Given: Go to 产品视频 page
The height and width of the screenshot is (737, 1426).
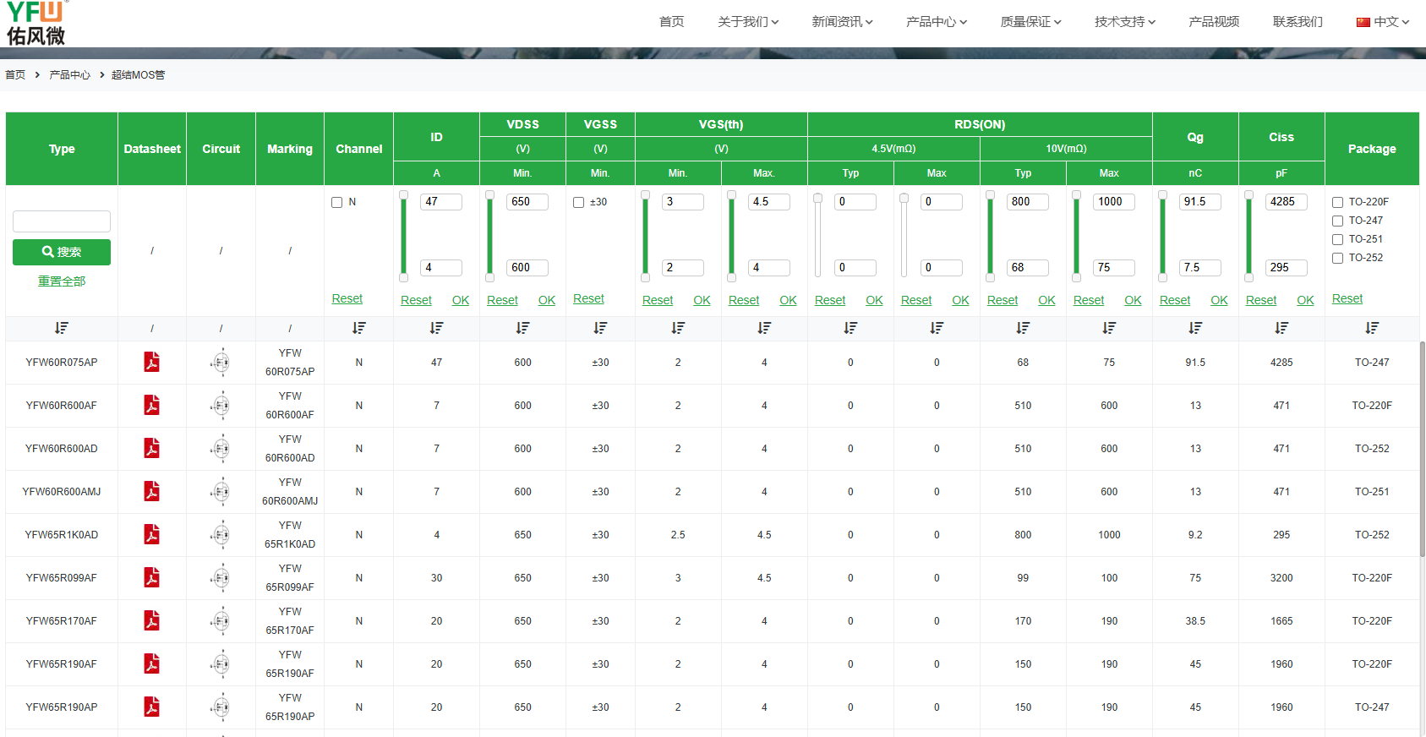Looking at the screenshot, I should pos(1214,22).
